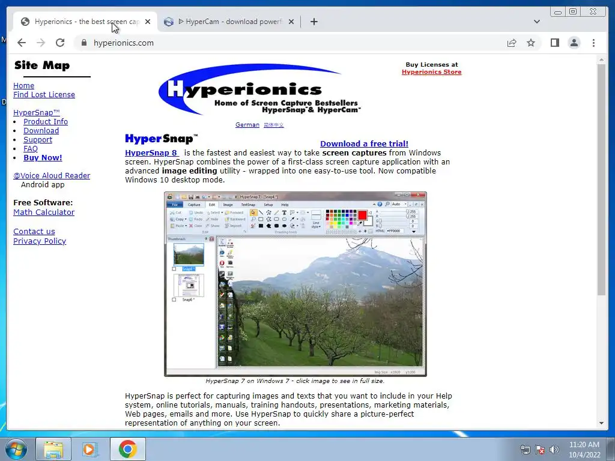Open Find Lost License link

point(44,94)
